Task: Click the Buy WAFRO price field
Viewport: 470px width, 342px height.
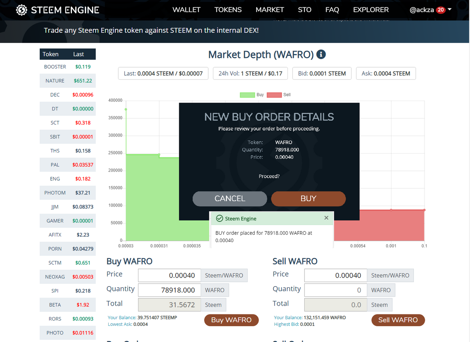Action: (170, 275)
